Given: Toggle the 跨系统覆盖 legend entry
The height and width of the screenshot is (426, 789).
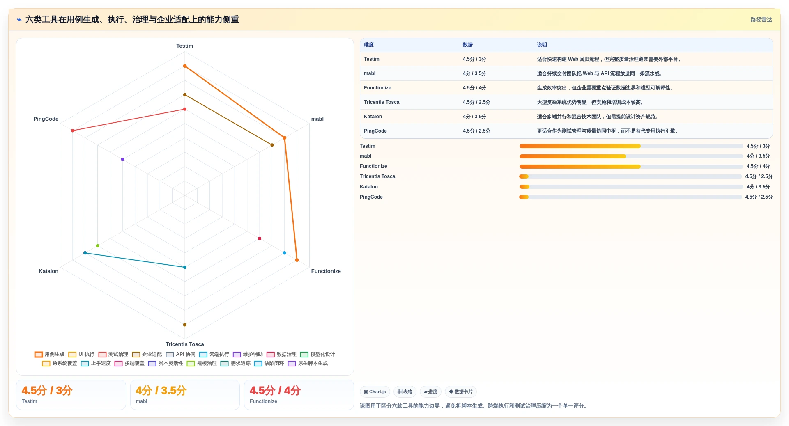Looking at the screenshot, I should pos(60,363).
